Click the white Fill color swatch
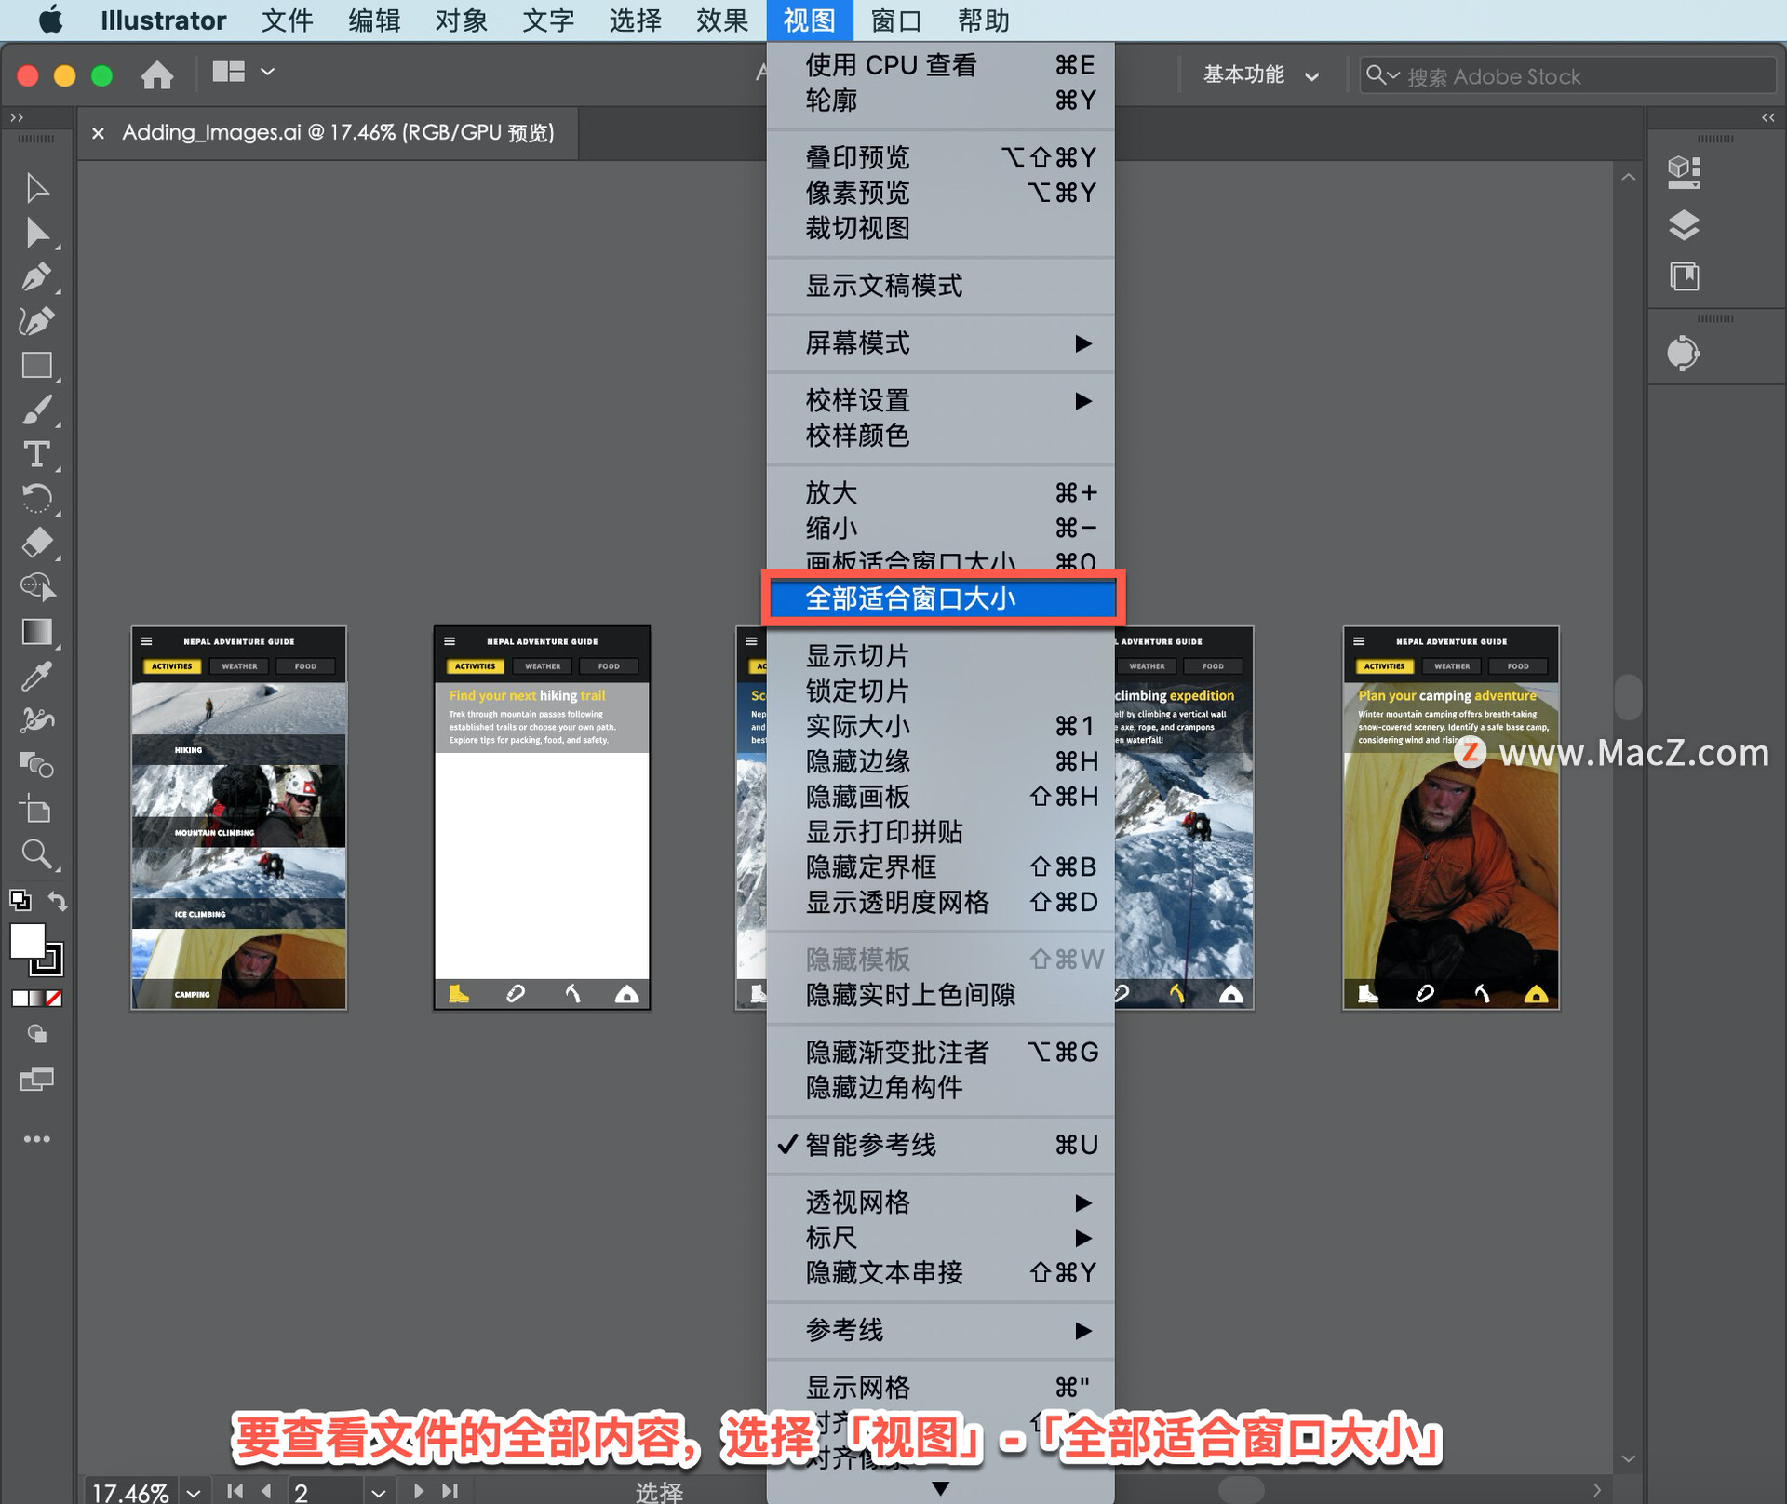The width and height of the screenshot is (1787, 1504). pos(27,941)
